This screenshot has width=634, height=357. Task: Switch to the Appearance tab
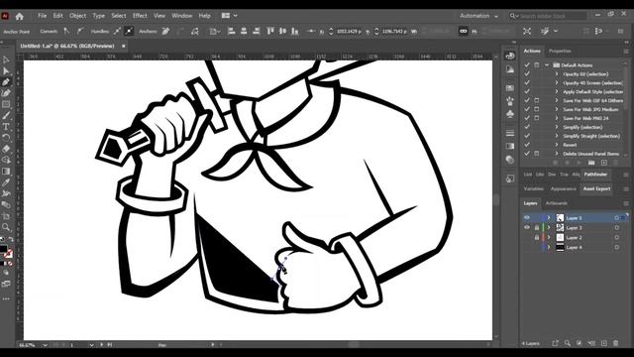pyautogui.click(x=564, y=189)
